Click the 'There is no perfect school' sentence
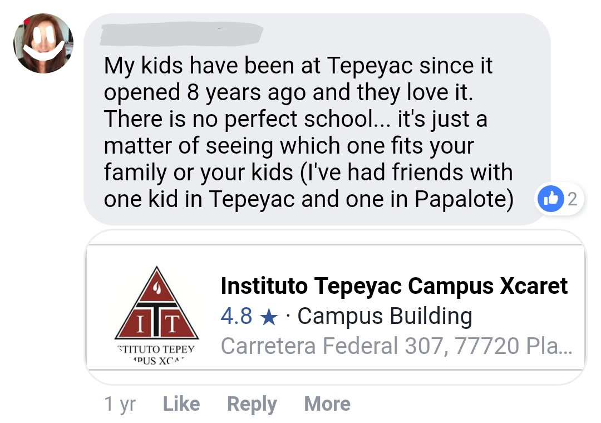The width and height of the screenshot is (601, 423). pos(247,119)
